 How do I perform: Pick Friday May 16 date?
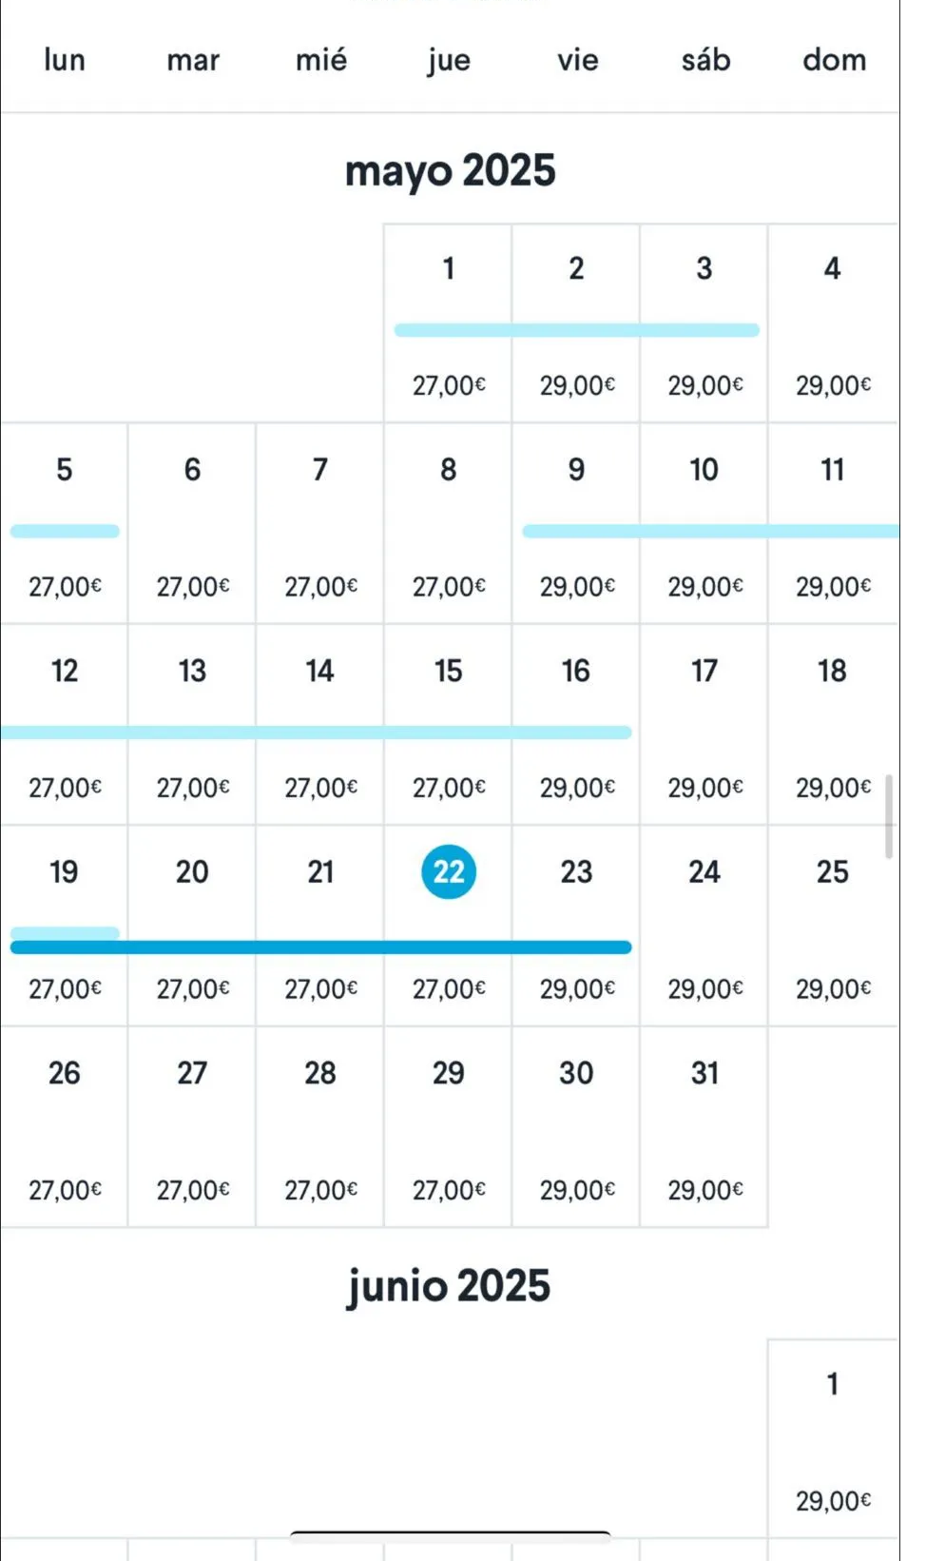(576, 725)
